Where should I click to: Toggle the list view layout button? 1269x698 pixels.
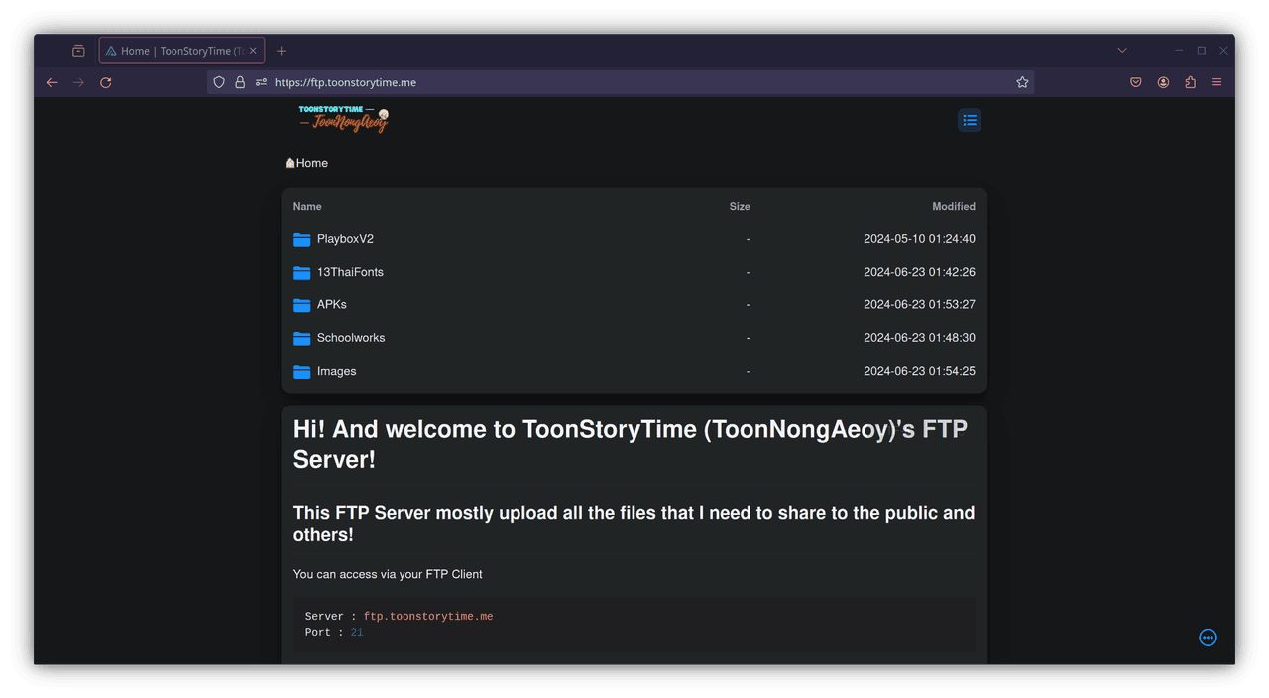[x=969, y=120]
